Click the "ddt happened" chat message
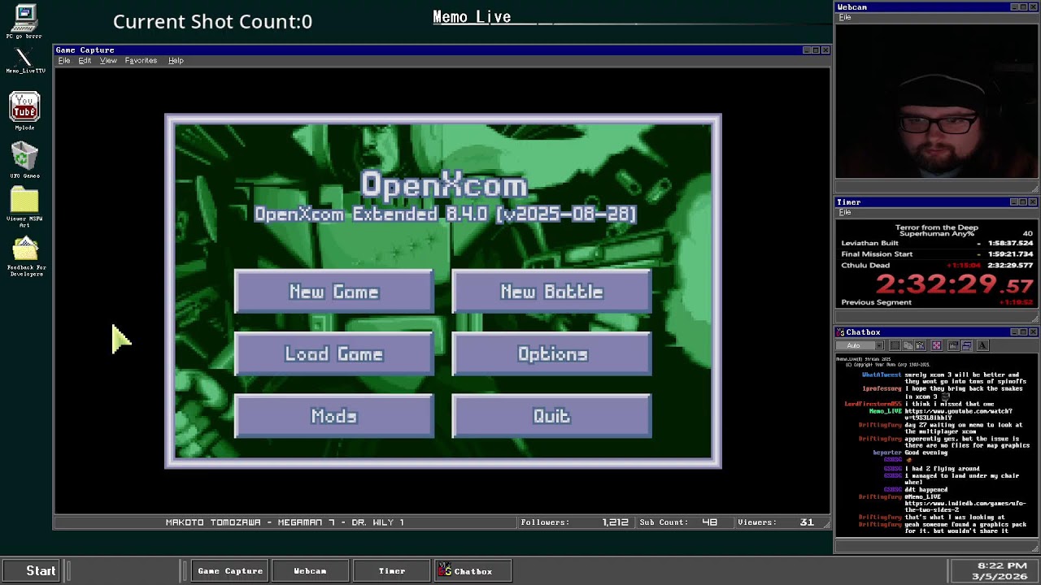This screenshot has width=1041, height=585. coord(927,489)
